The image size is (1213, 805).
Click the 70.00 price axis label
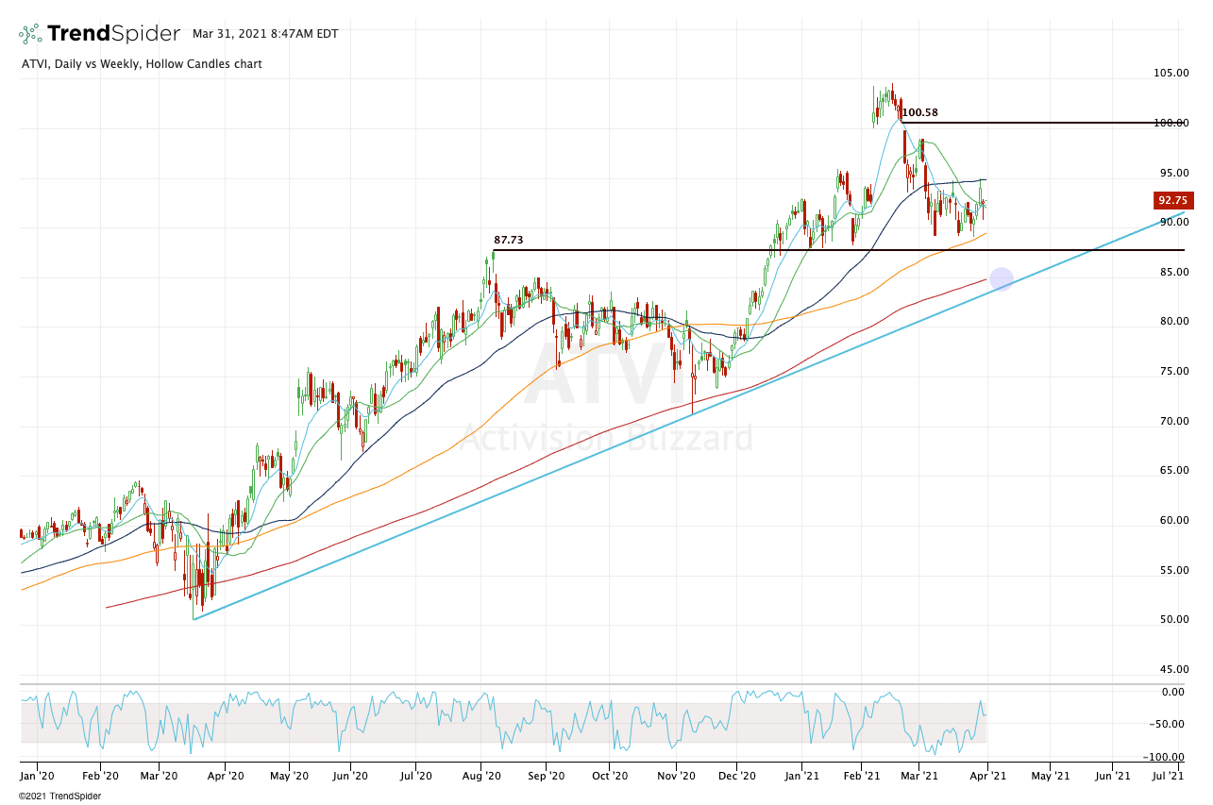(1176, 421)
